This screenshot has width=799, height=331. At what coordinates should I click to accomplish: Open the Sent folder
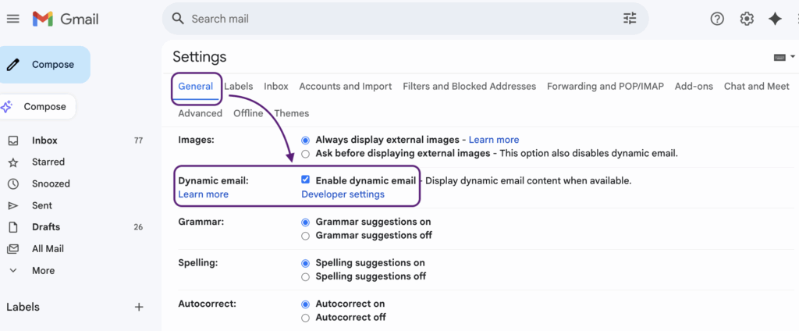(42, 205)
